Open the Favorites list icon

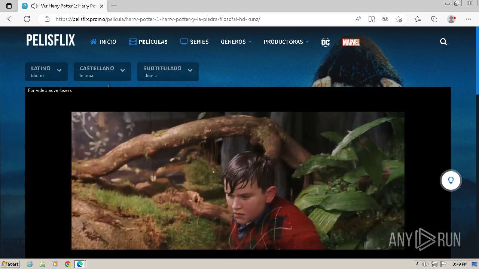(418, 19)
